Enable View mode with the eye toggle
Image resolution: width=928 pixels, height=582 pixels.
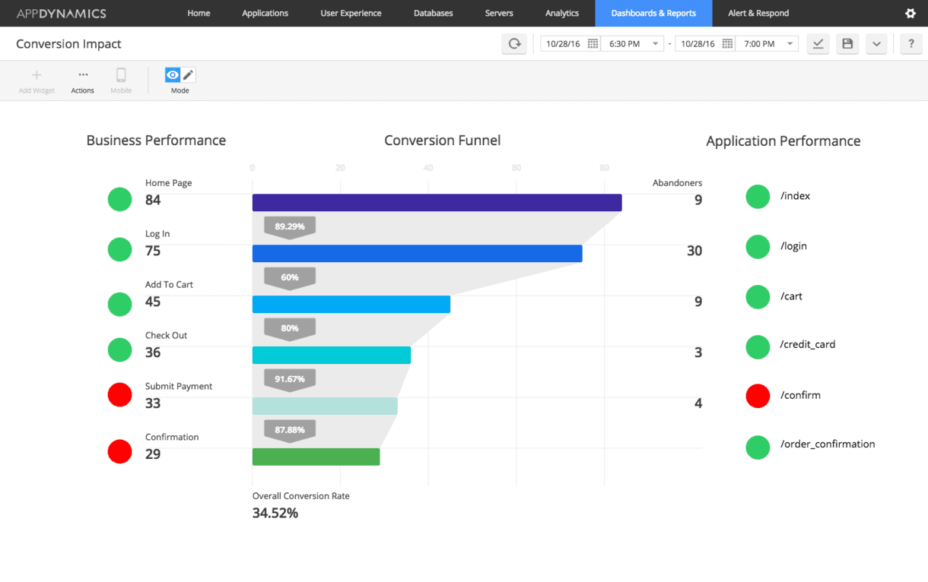172,74
